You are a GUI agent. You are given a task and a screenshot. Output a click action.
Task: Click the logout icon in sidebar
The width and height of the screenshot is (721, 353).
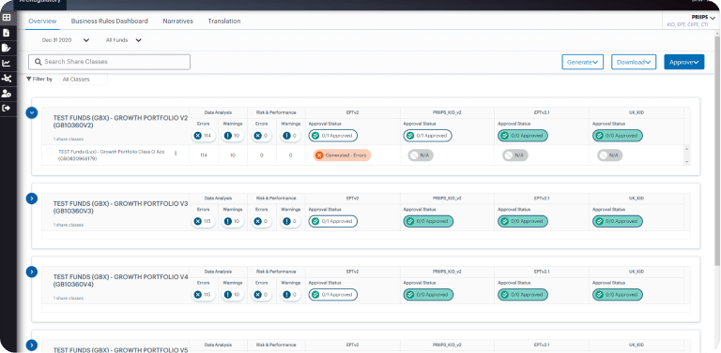pos(7,109)
